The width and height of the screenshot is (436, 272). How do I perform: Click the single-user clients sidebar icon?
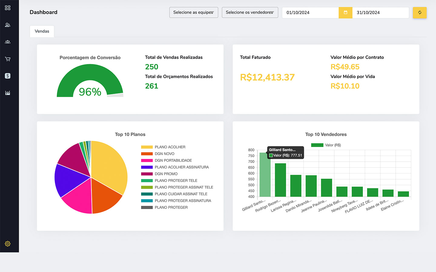pyautogui.click(x=8, y=25)
